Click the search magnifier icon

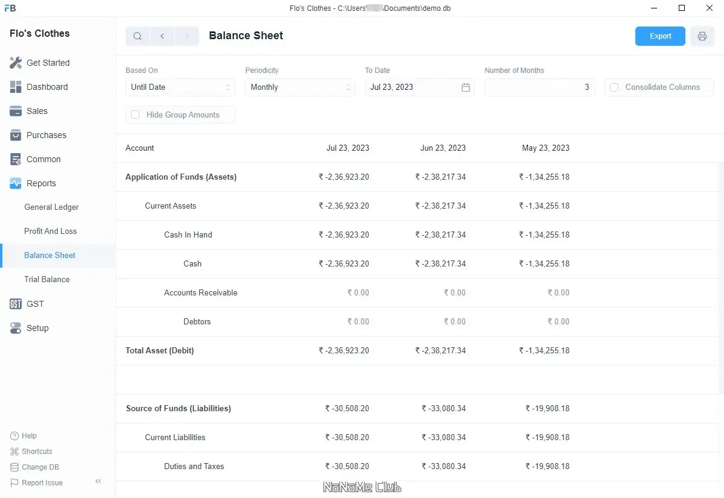point(138,36)
